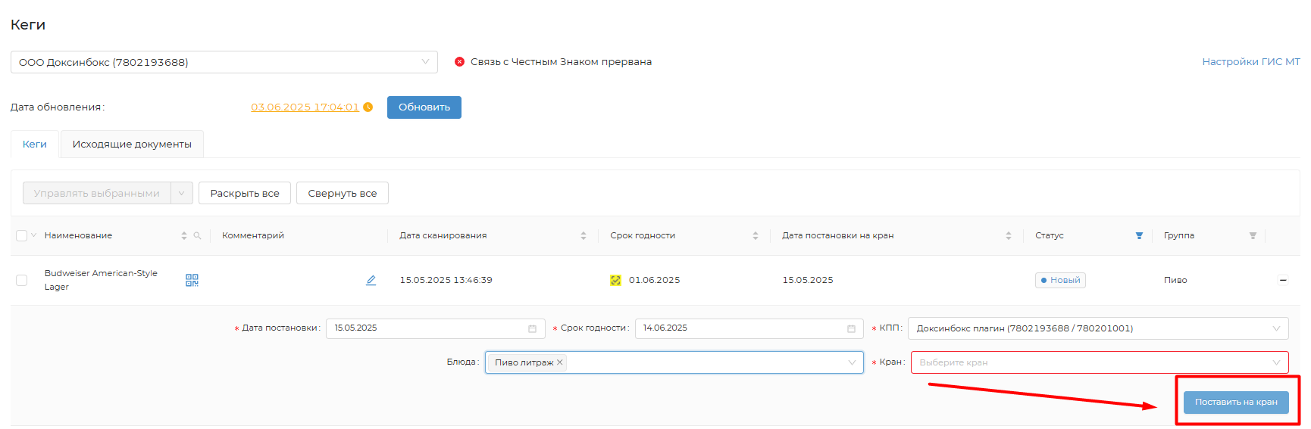1311x429 pixels.
Task: Click the Обновить button
Action: [x=424, y=107]
